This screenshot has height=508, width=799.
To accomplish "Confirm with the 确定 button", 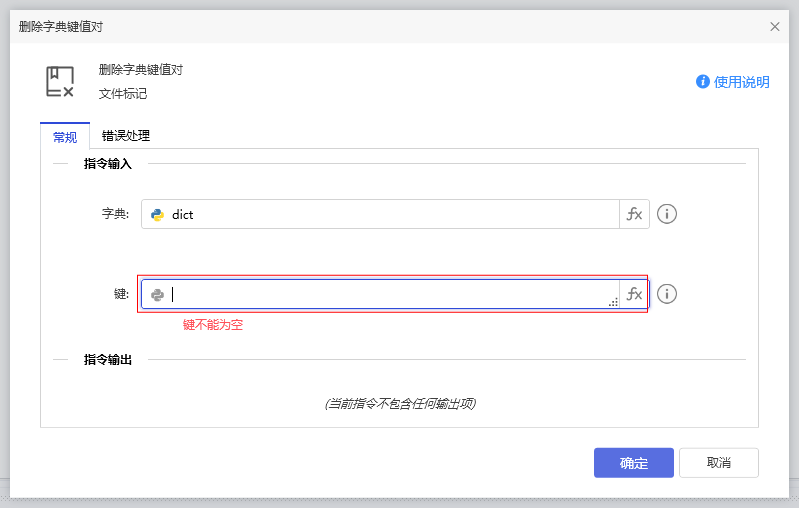I will click(634, 463).
